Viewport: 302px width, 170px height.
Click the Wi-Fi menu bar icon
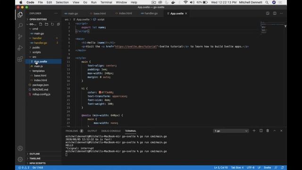click(185, 2)
